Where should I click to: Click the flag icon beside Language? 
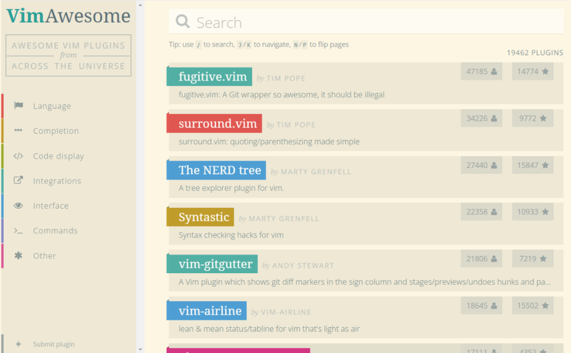pyautogui.click(x=19, y=106)
